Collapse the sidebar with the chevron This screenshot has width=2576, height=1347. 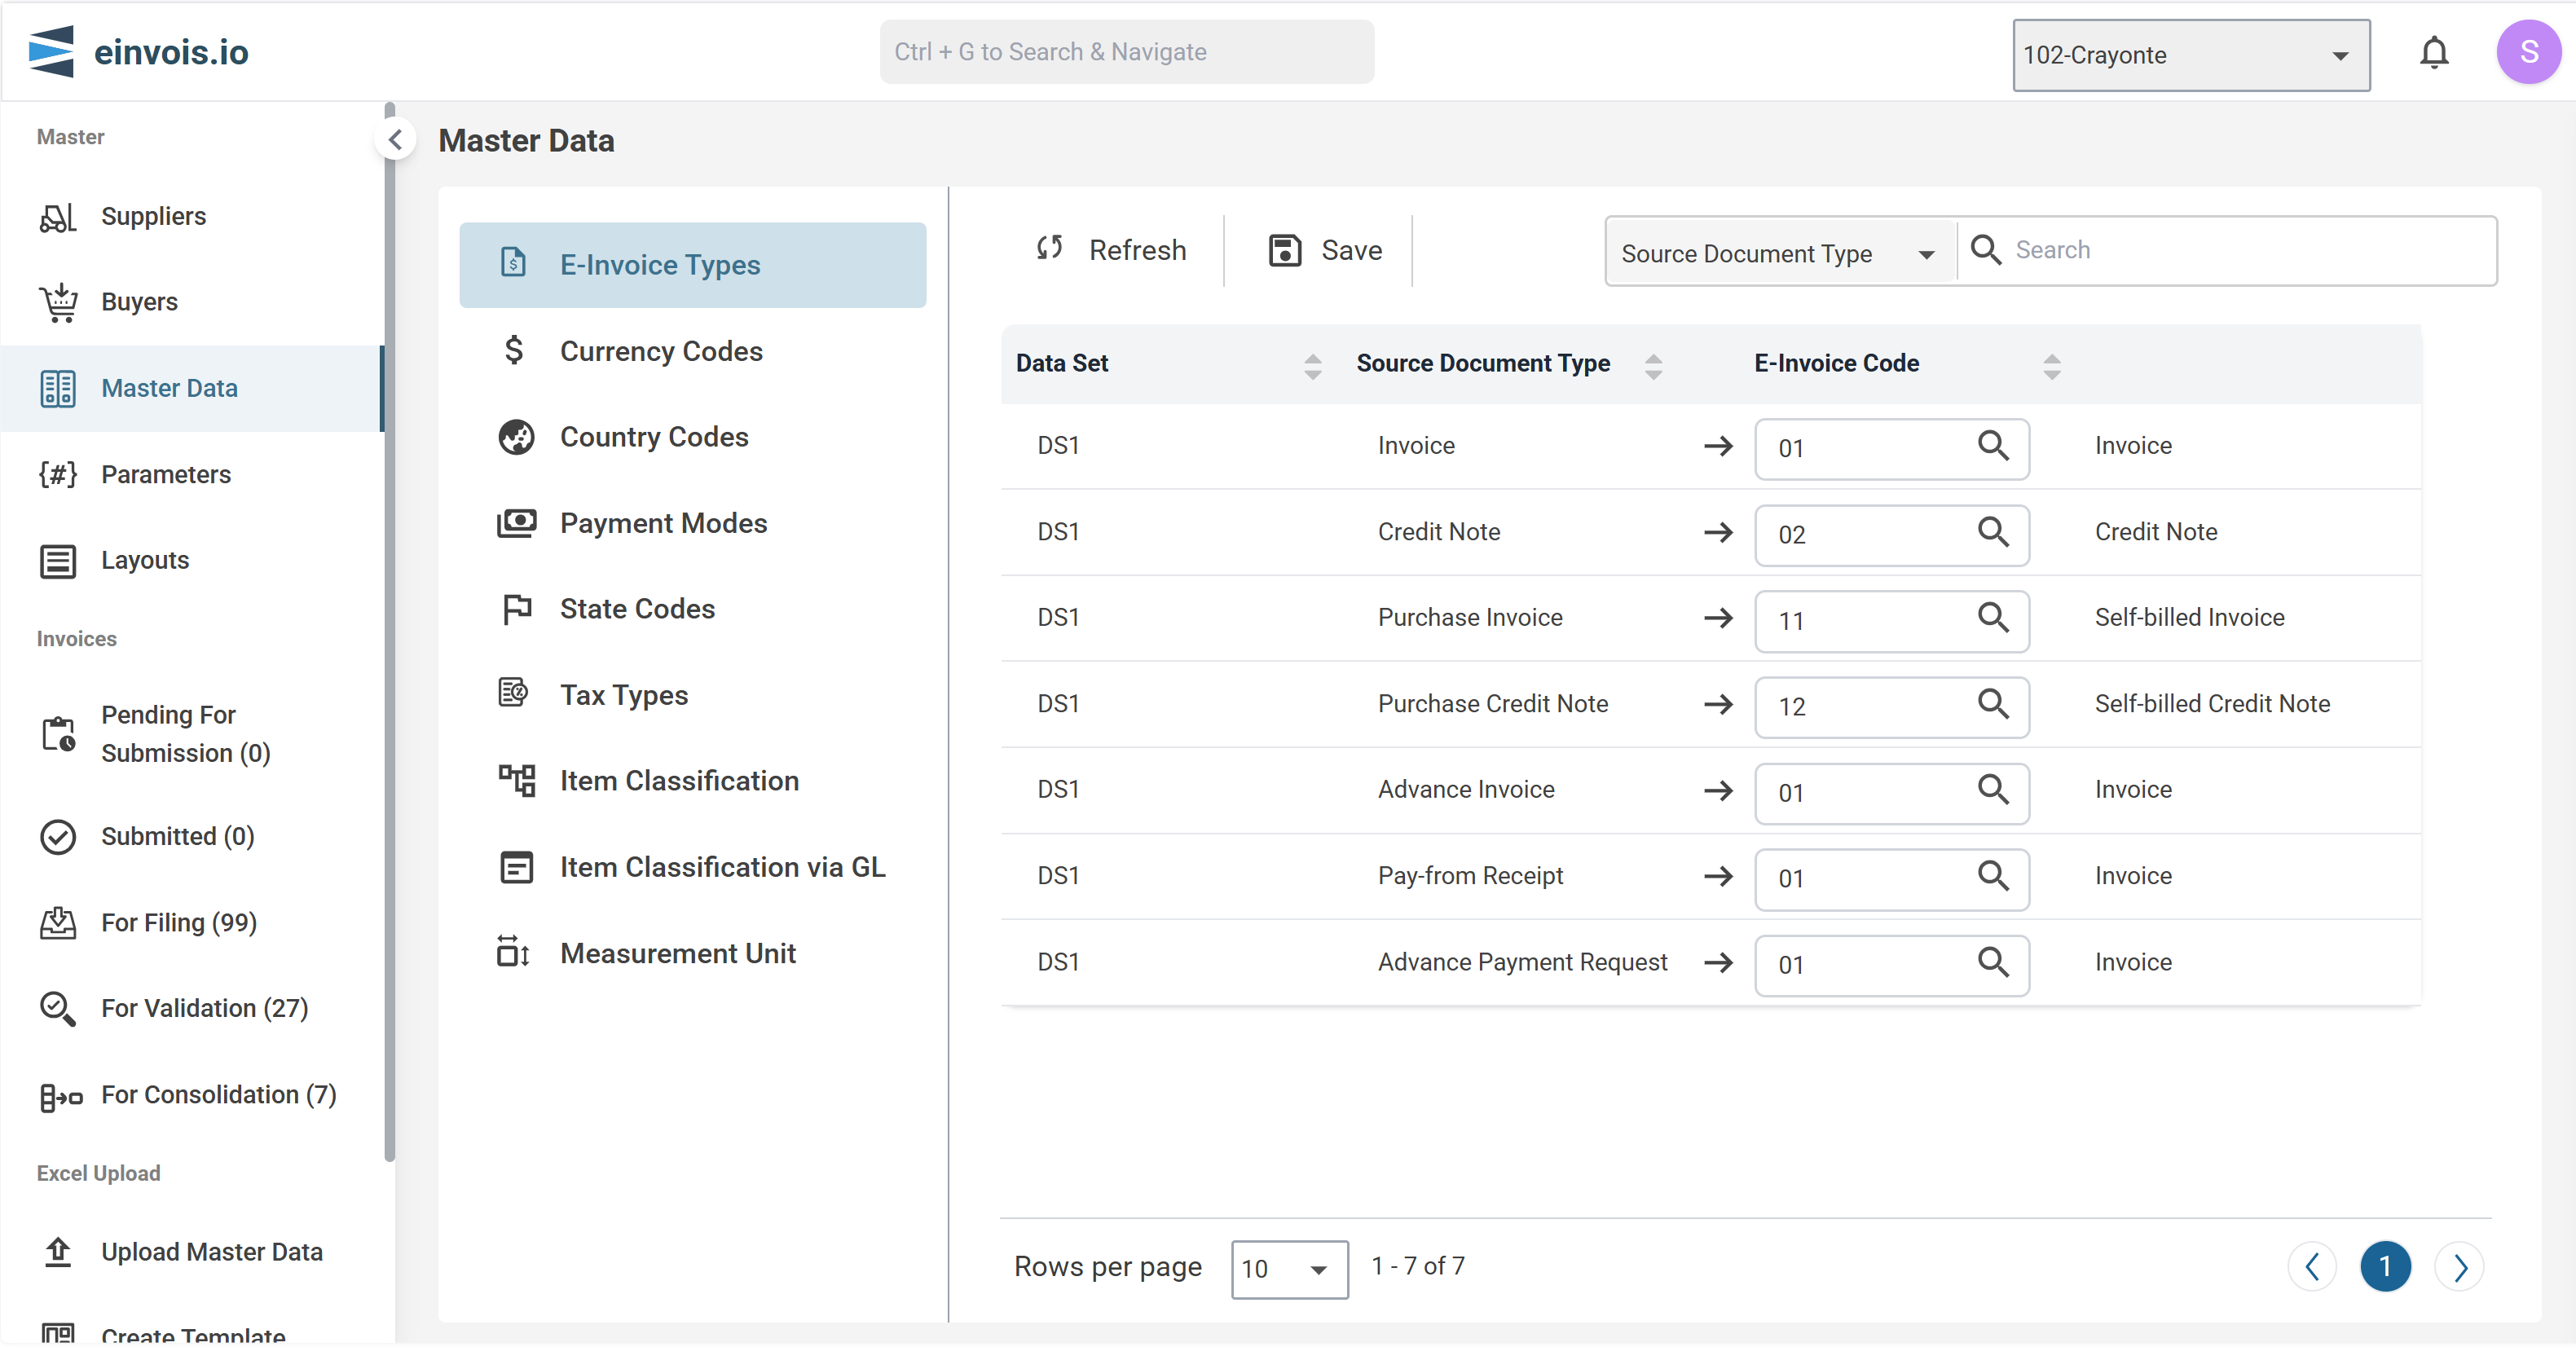click(396, 140)
